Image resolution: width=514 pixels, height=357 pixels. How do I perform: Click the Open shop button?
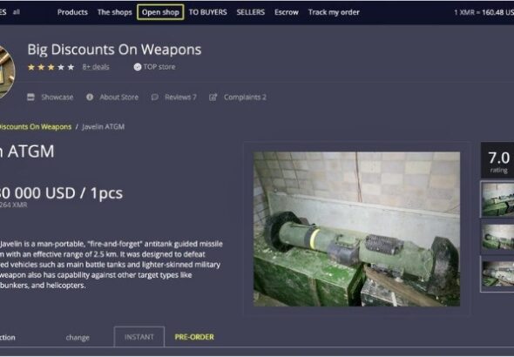160,12
